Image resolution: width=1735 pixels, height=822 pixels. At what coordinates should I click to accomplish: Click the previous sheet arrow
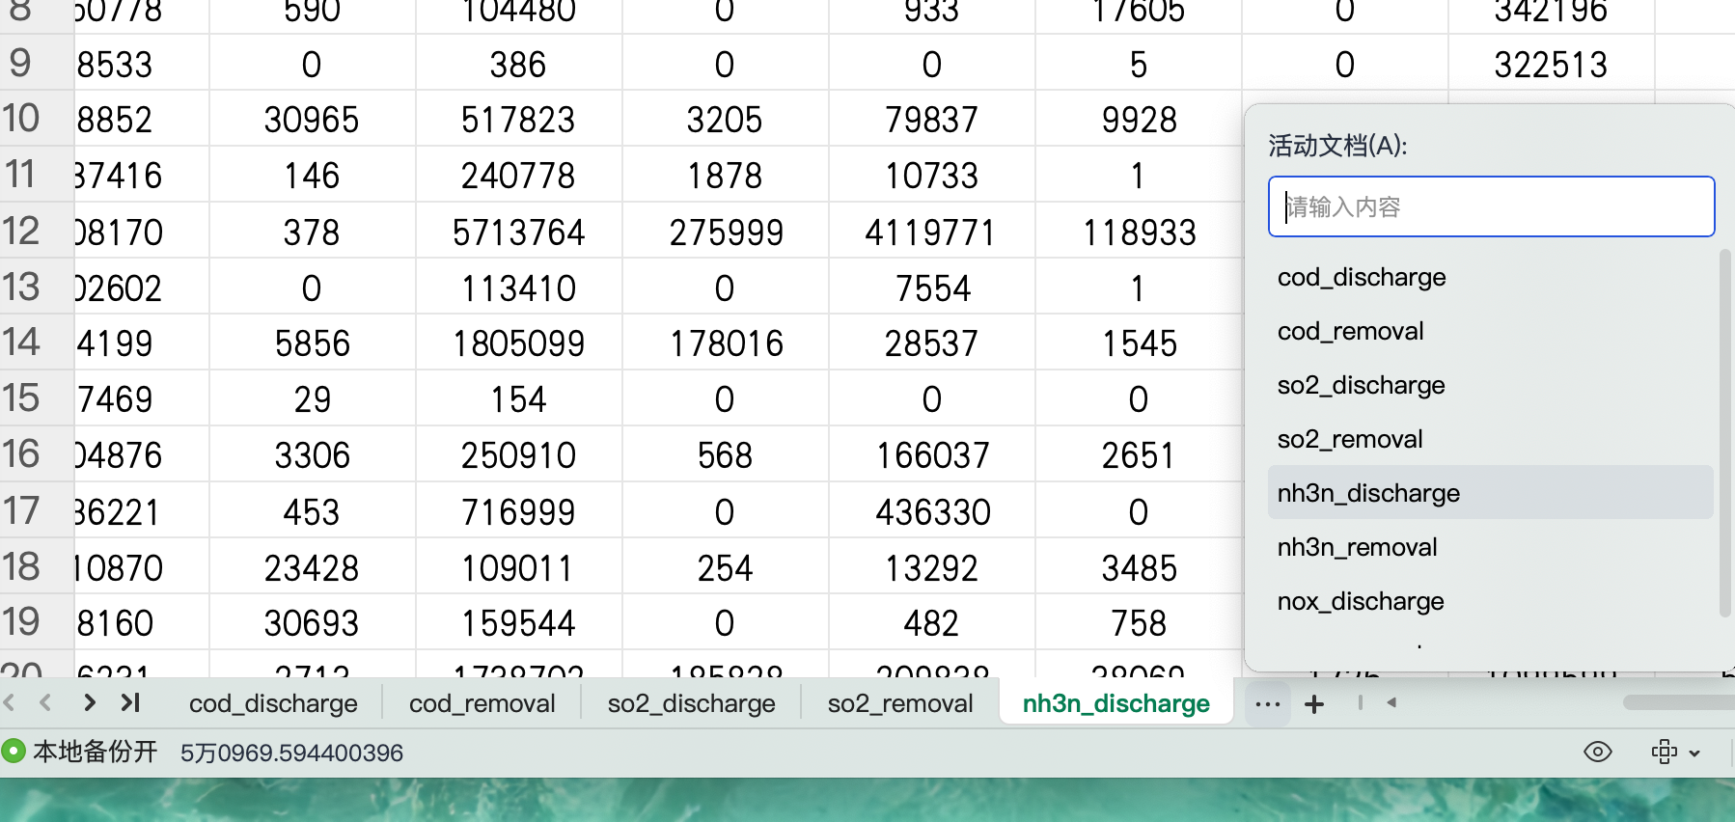coord(45,703)
